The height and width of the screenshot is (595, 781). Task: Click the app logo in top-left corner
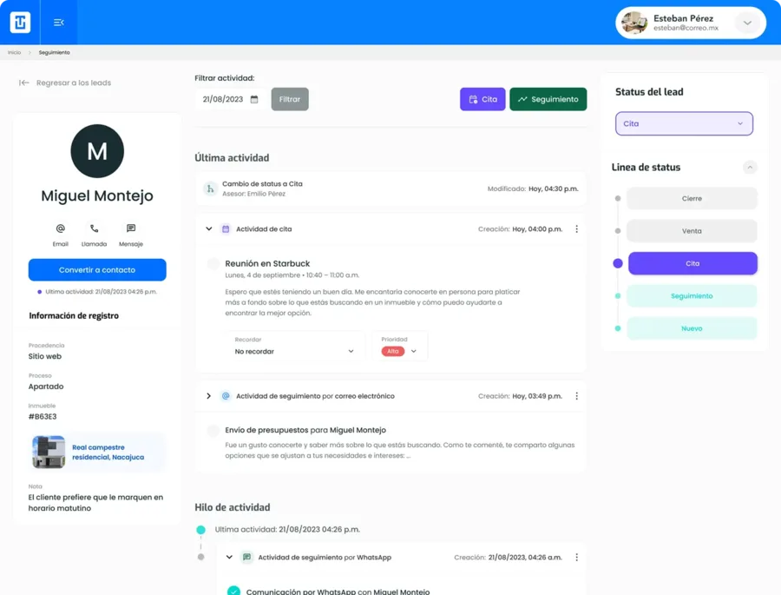(x=18, y=22)
